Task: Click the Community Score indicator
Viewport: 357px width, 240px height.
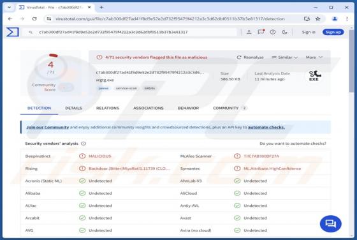Action: point(52,87)
